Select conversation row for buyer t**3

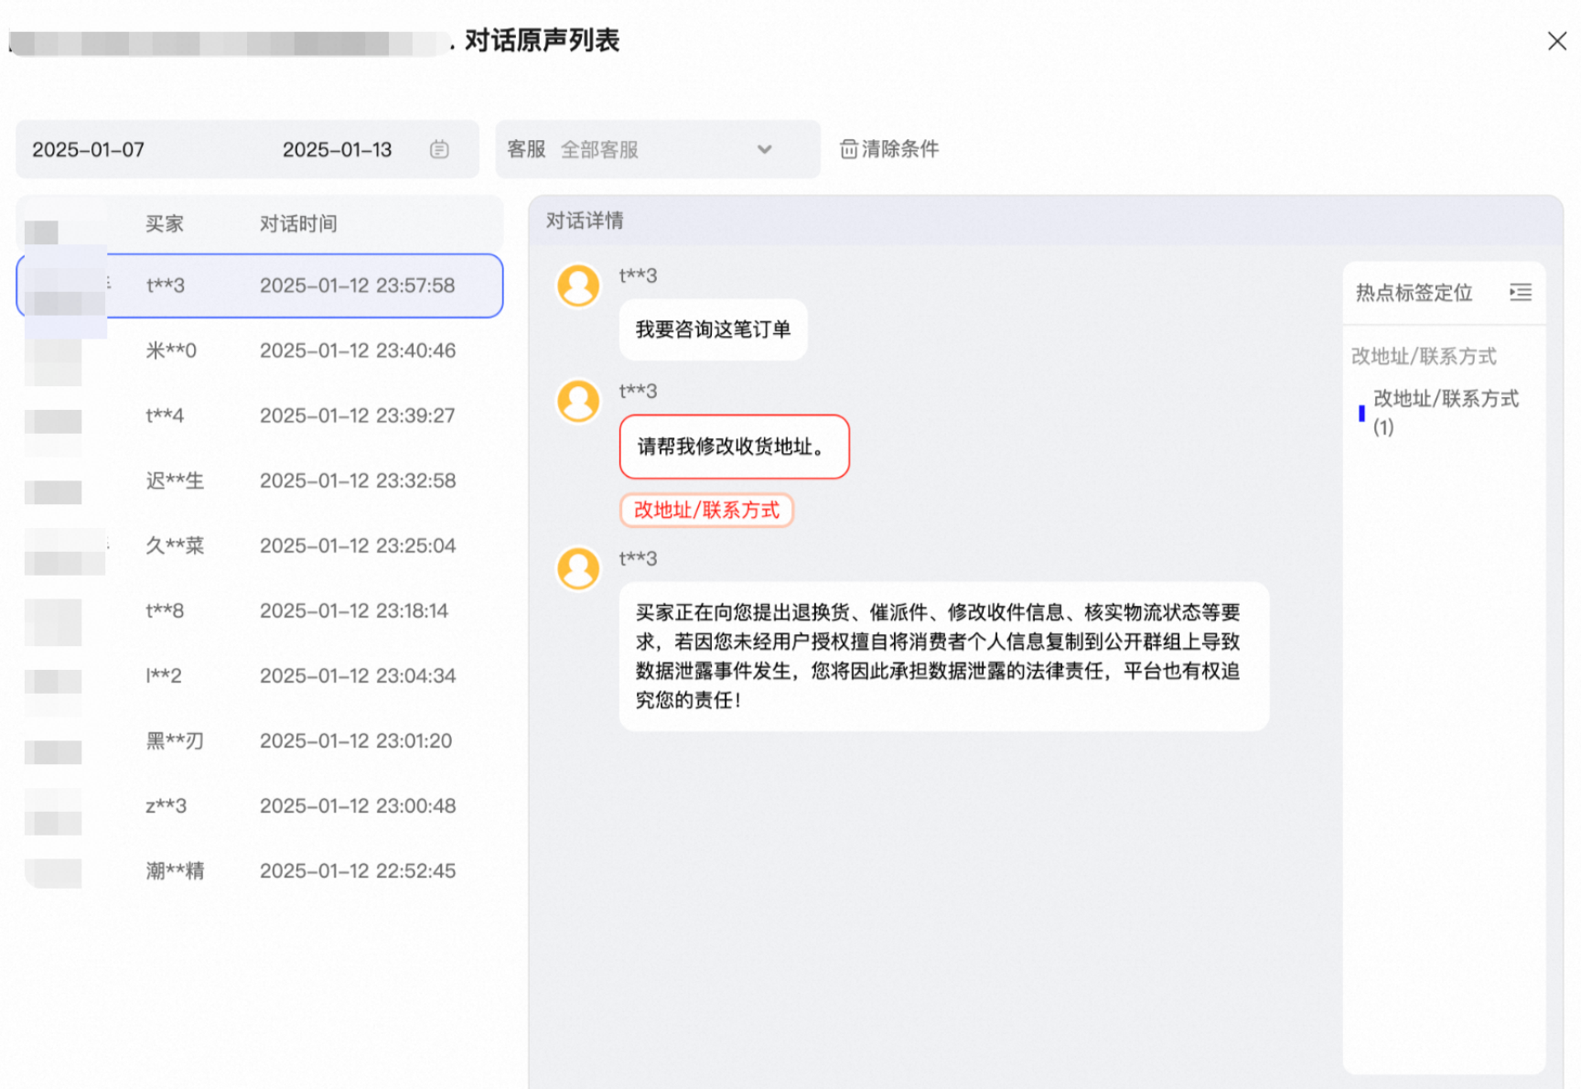(260, 286)
